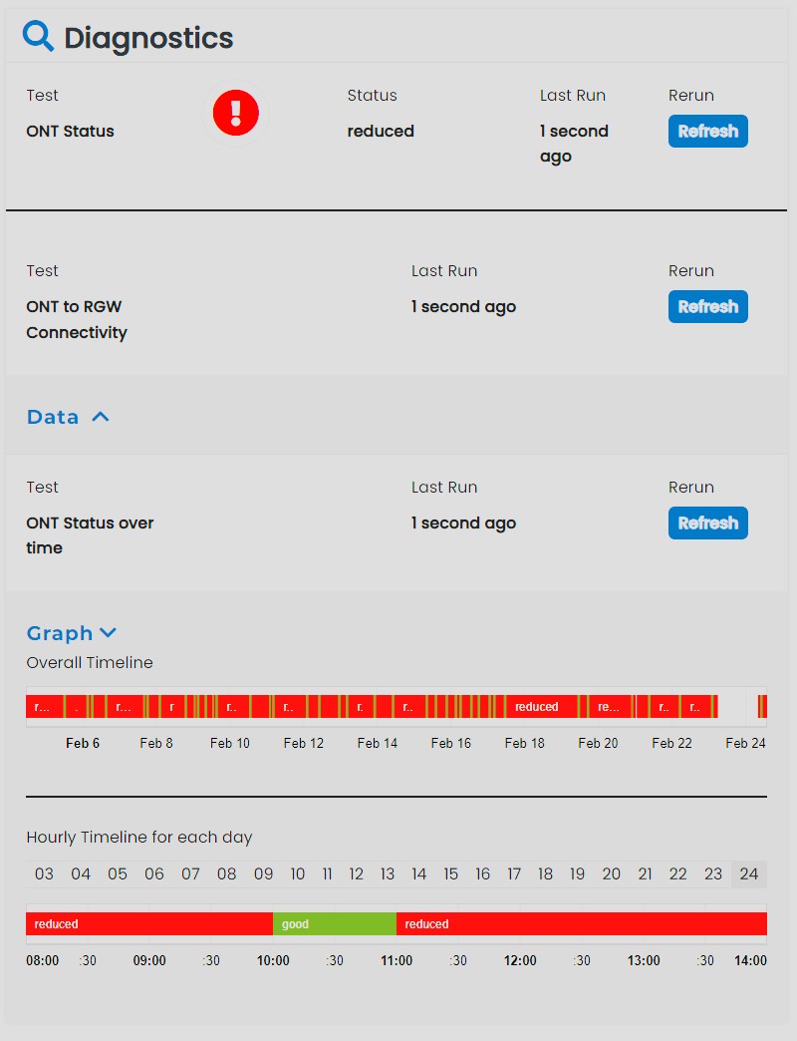797x1041 pixels.
Task: Select day 09 in the hourly timeline
Action: click(263, 873)
